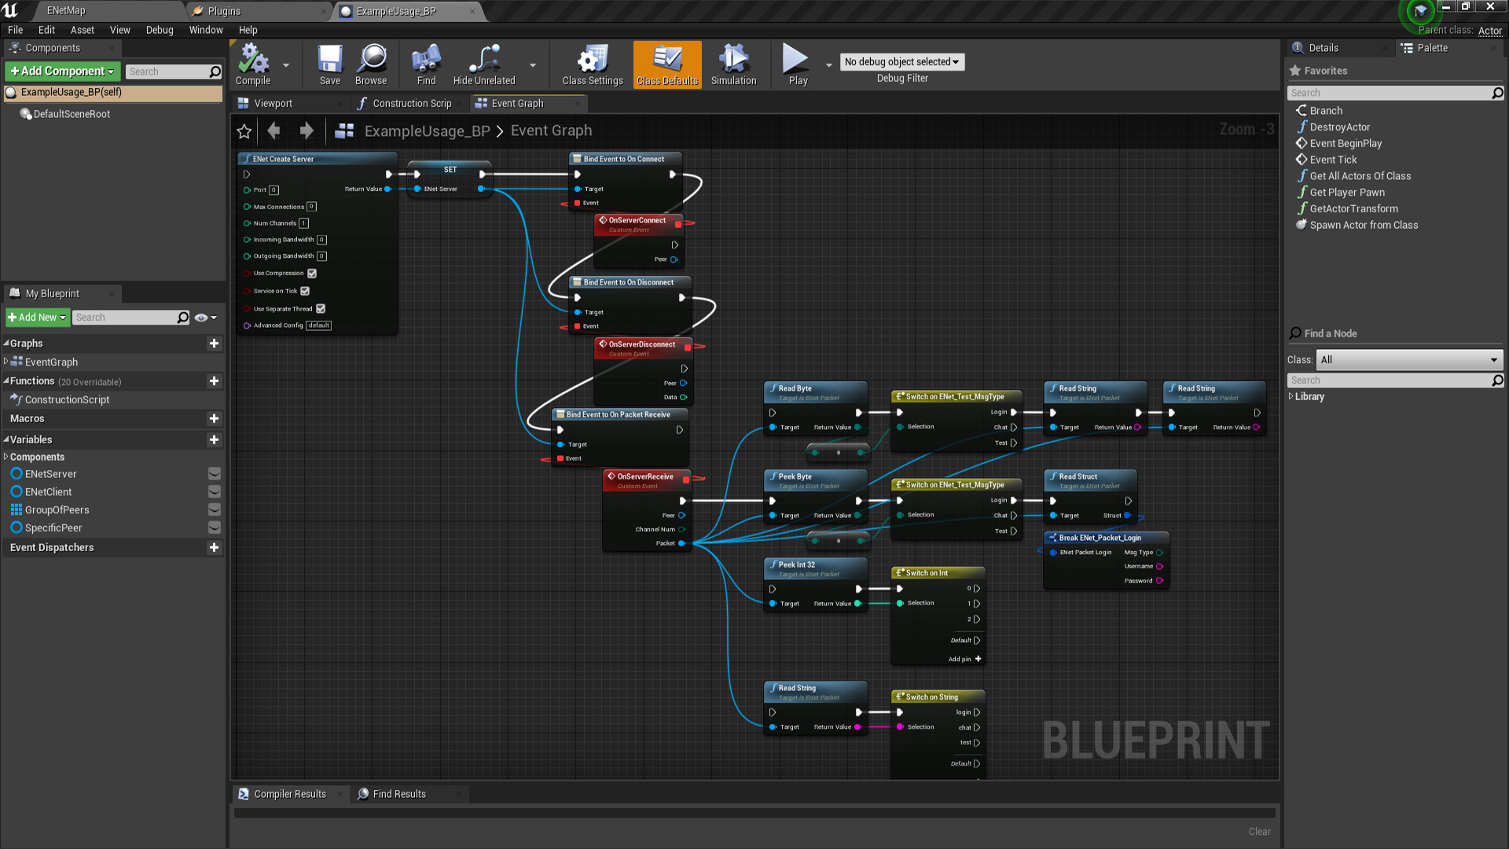Viewport: 1509px width, 849px height.
Task: Open Compile options dropdown arrow
Action: (286, 65)
